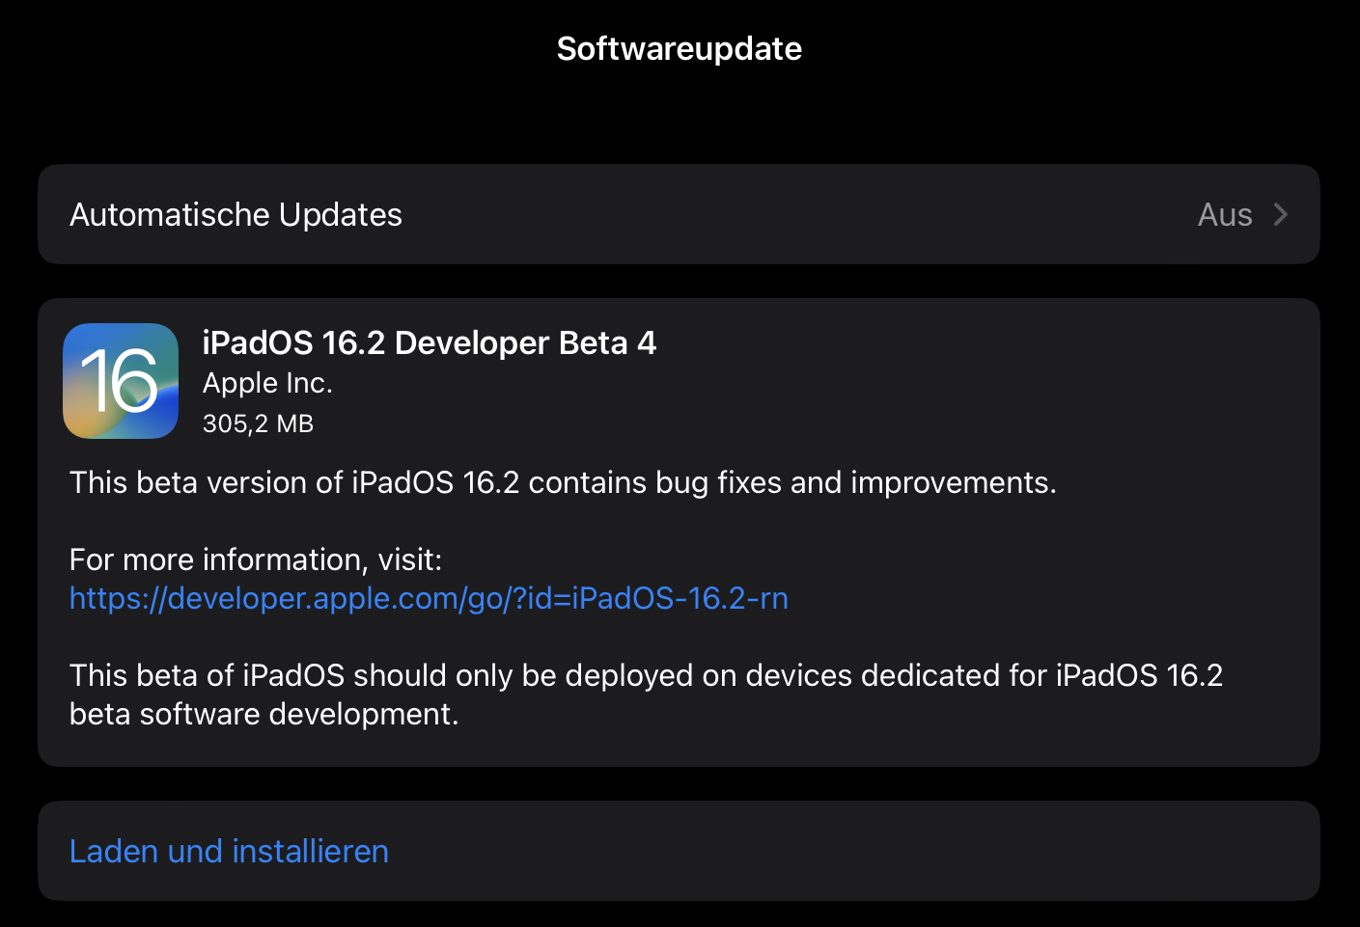Click the Developer Beta 4 words in the title
1360x927 pixels.
(525, 342)
